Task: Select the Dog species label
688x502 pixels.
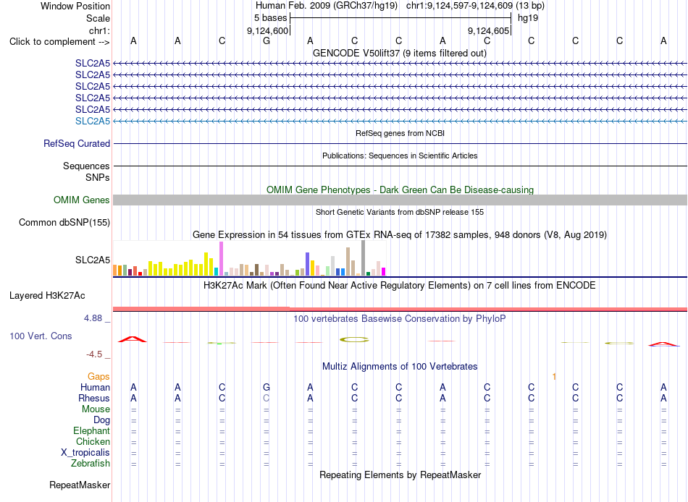Action: 101,420
